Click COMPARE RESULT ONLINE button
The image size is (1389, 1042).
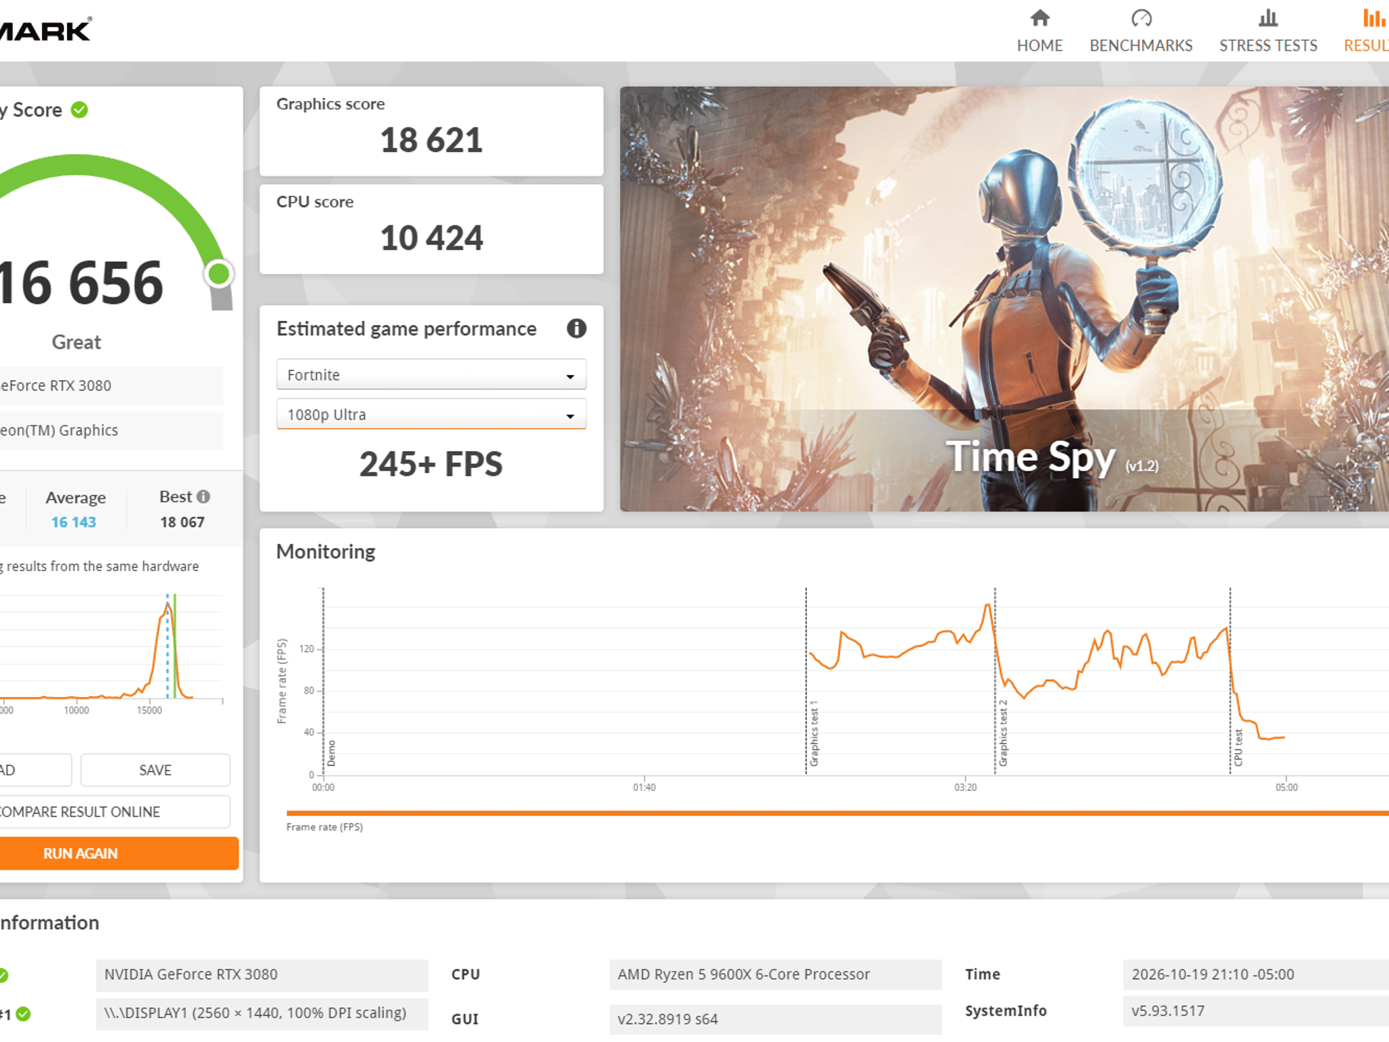click(x=112, y=811)
